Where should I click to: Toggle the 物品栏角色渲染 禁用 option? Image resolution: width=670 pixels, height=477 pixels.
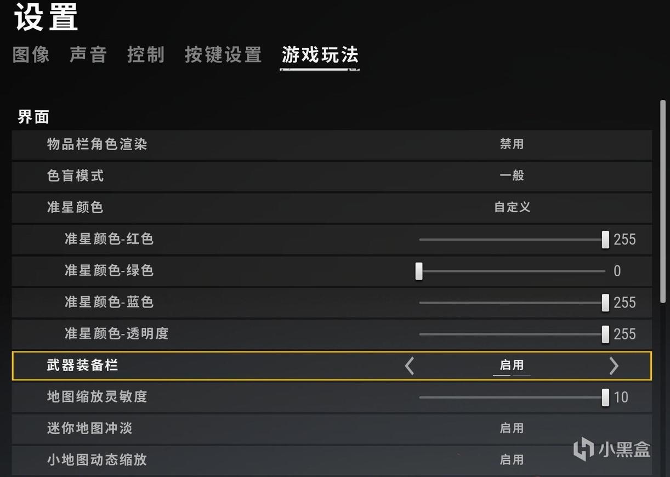(512, 144)
